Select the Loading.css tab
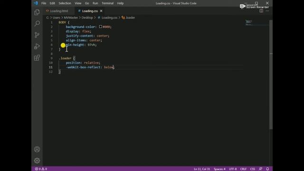The height and width of the screenshot is (171, 304). (x=90, y=11)
